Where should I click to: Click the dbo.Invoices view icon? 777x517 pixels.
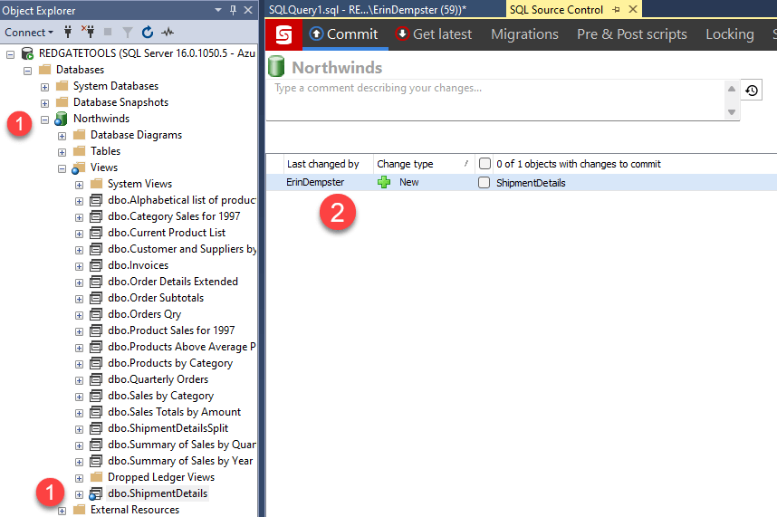click(96, 265)
